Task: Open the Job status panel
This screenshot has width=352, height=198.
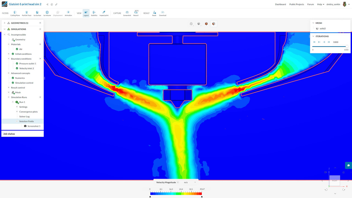Action: (x=23, y=134)
